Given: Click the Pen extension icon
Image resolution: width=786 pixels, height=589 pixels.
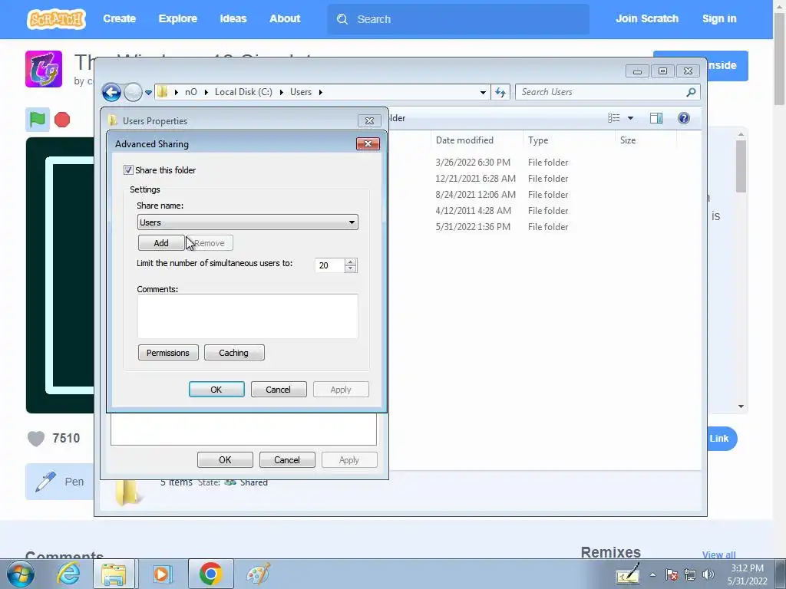Looking at the screenshot, I should pyautogui.click(x=45, y=482).
